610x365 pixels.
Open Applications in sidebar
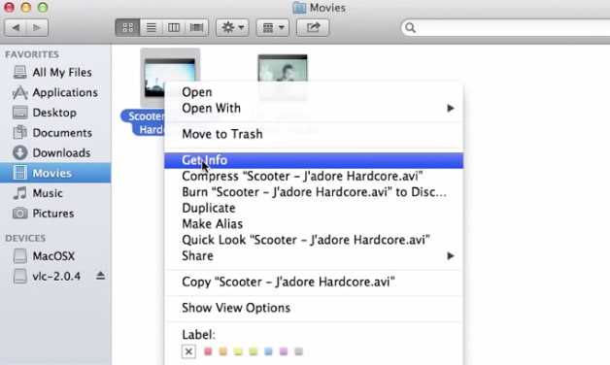(55, 92)
